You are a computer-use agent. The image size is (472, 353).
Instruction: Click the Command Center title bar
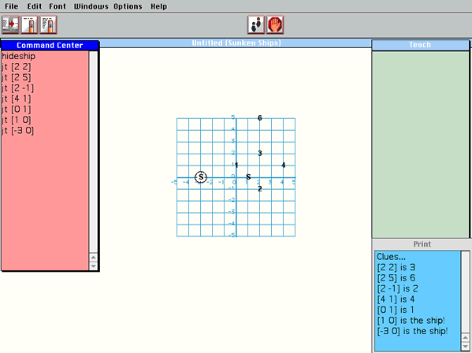pyautogui.click(x=50, y=46)
